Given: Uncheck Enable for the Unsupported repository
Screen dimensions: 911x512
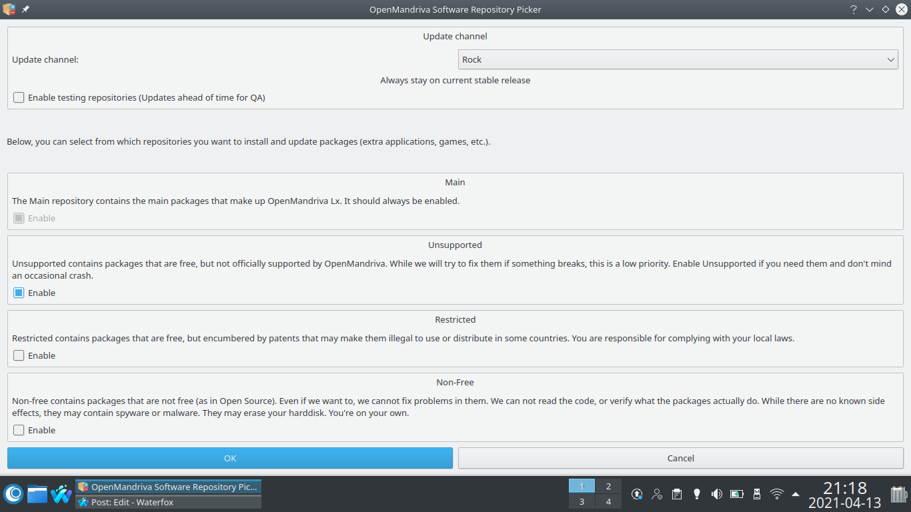Looking at the screenshot, I should pos(19,293).
